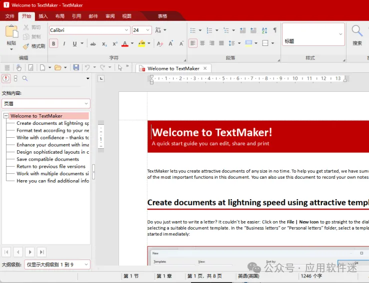Screen dimensions: 369x283
Task: Click the save floppy disk icon
Action: 76,67
